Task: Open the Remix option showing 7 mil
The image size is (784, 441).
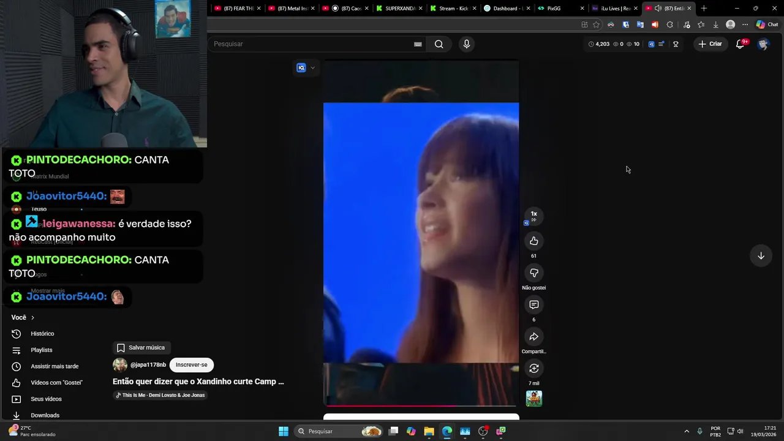Action: click(x=533, y=369)
